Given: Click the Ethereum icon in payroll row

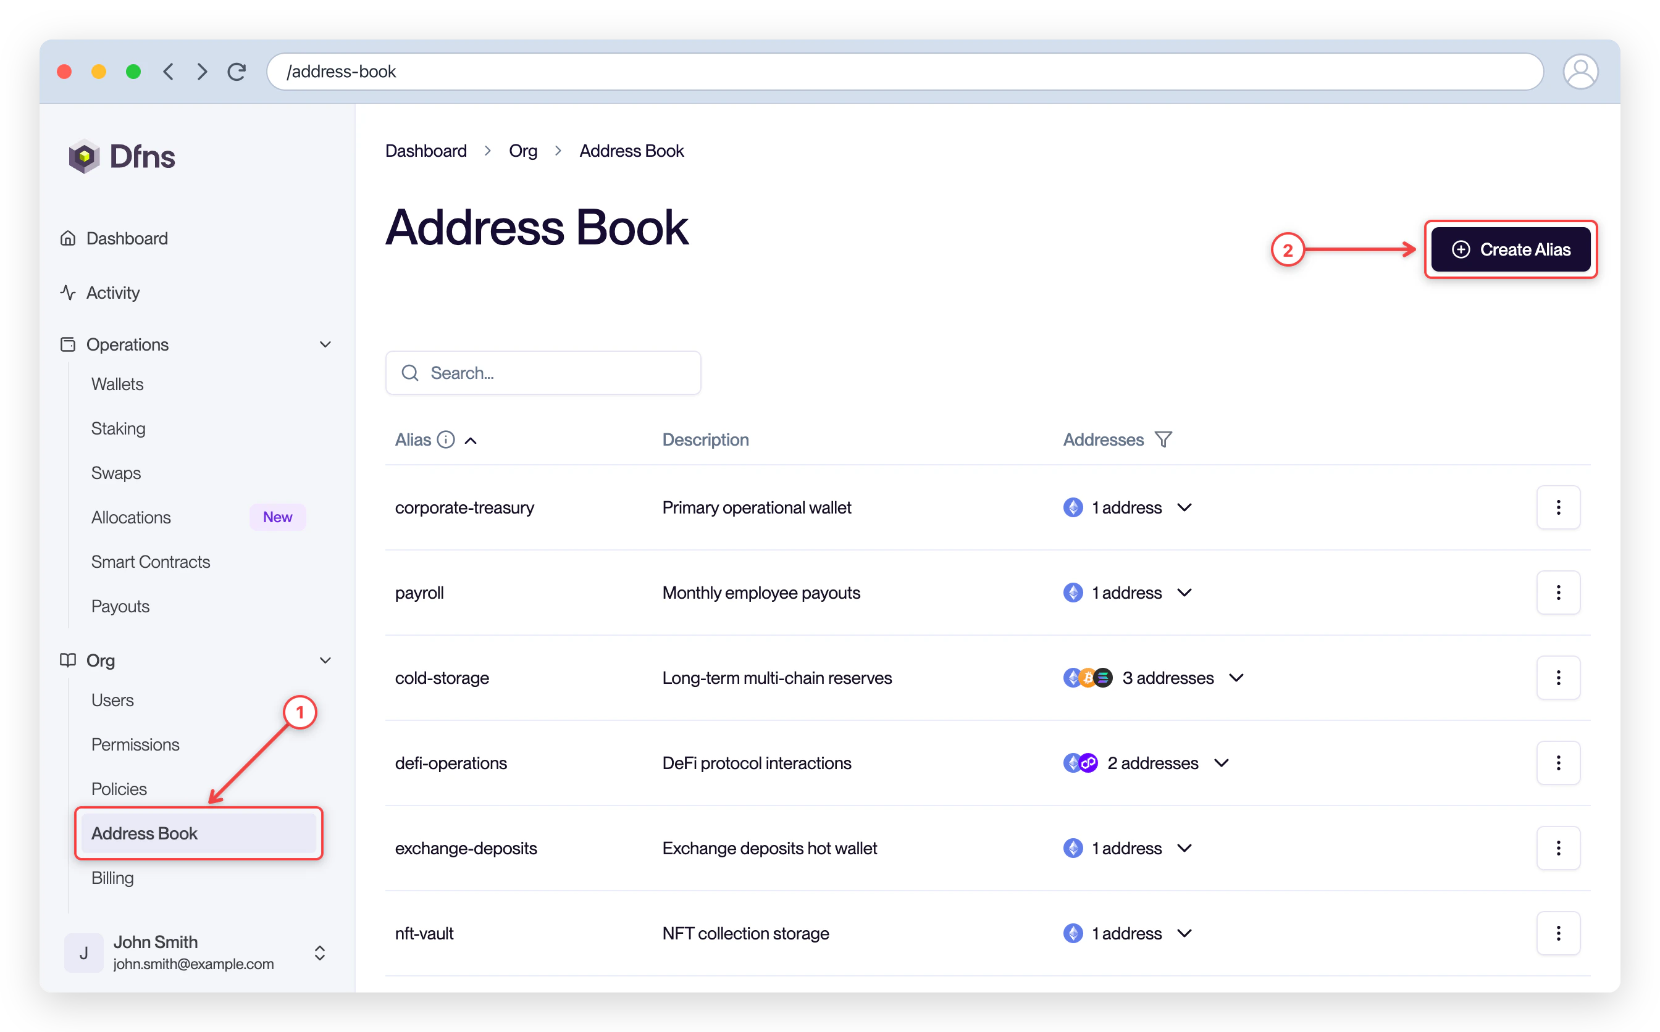Looking at the screenshot, I should 1073,593.
